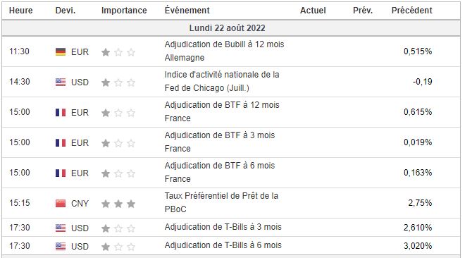Select the Précédent column header
The image size is (465, 258).
coord(411,11)
